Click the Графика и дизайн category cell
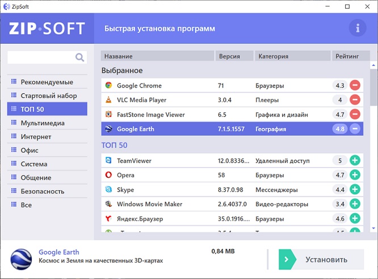 (282, 115)
